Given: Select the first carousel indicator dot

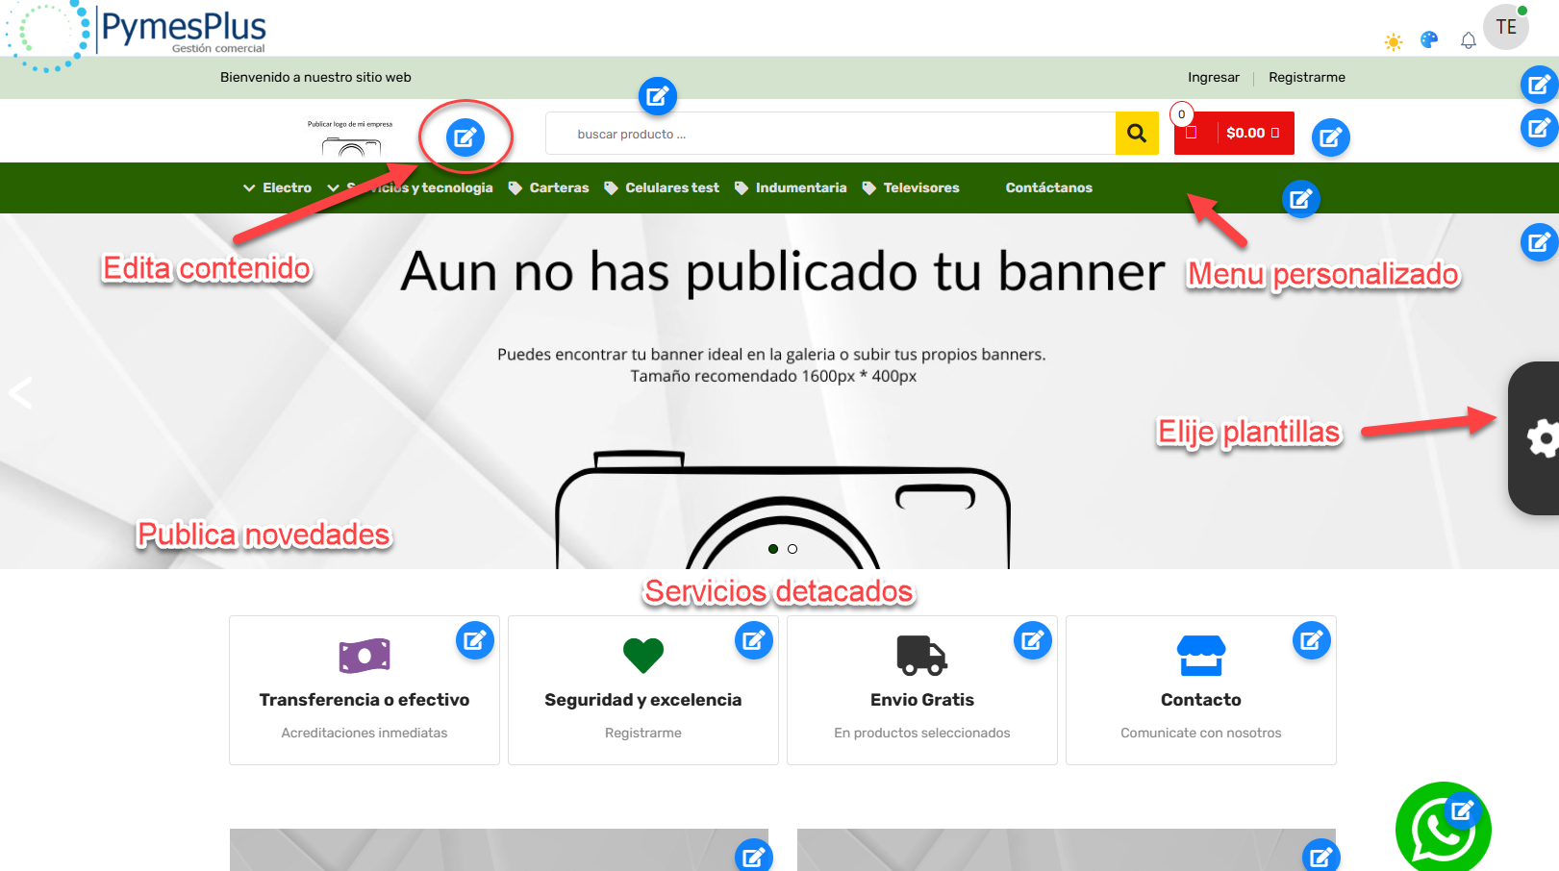Looking at the screenshot, I should pyautogui.click(x=774, y=549).
